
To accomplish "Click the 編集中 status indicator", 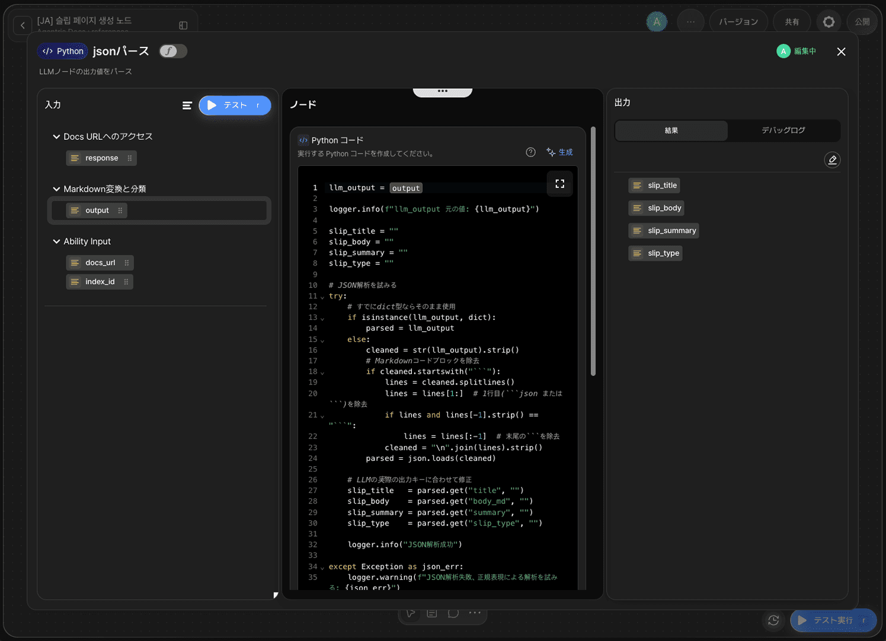I will coord(797,52).
